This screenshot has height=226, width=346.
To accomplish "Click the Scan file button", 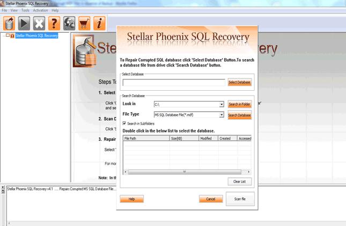I will click(240, 199).
